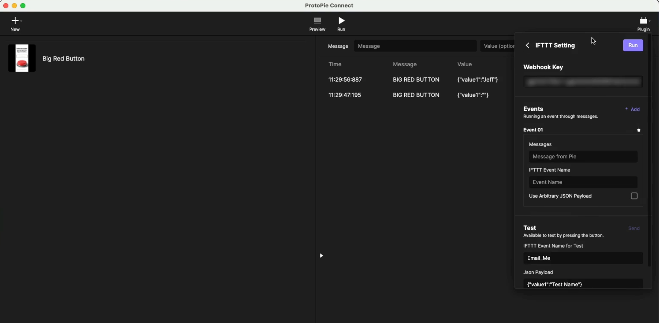Send the IFTTT test event
This screenshot has height=323, width=659.
[634, 228]
